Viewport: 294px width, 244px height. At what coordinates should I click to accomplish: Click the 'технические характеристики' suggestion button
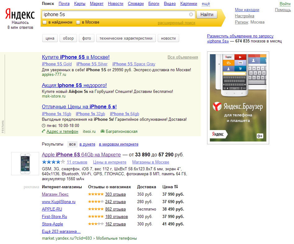click(x=126, y=38)
